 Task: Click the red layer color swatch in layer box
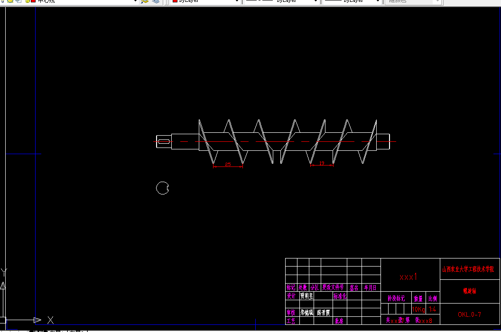(33, 1)
